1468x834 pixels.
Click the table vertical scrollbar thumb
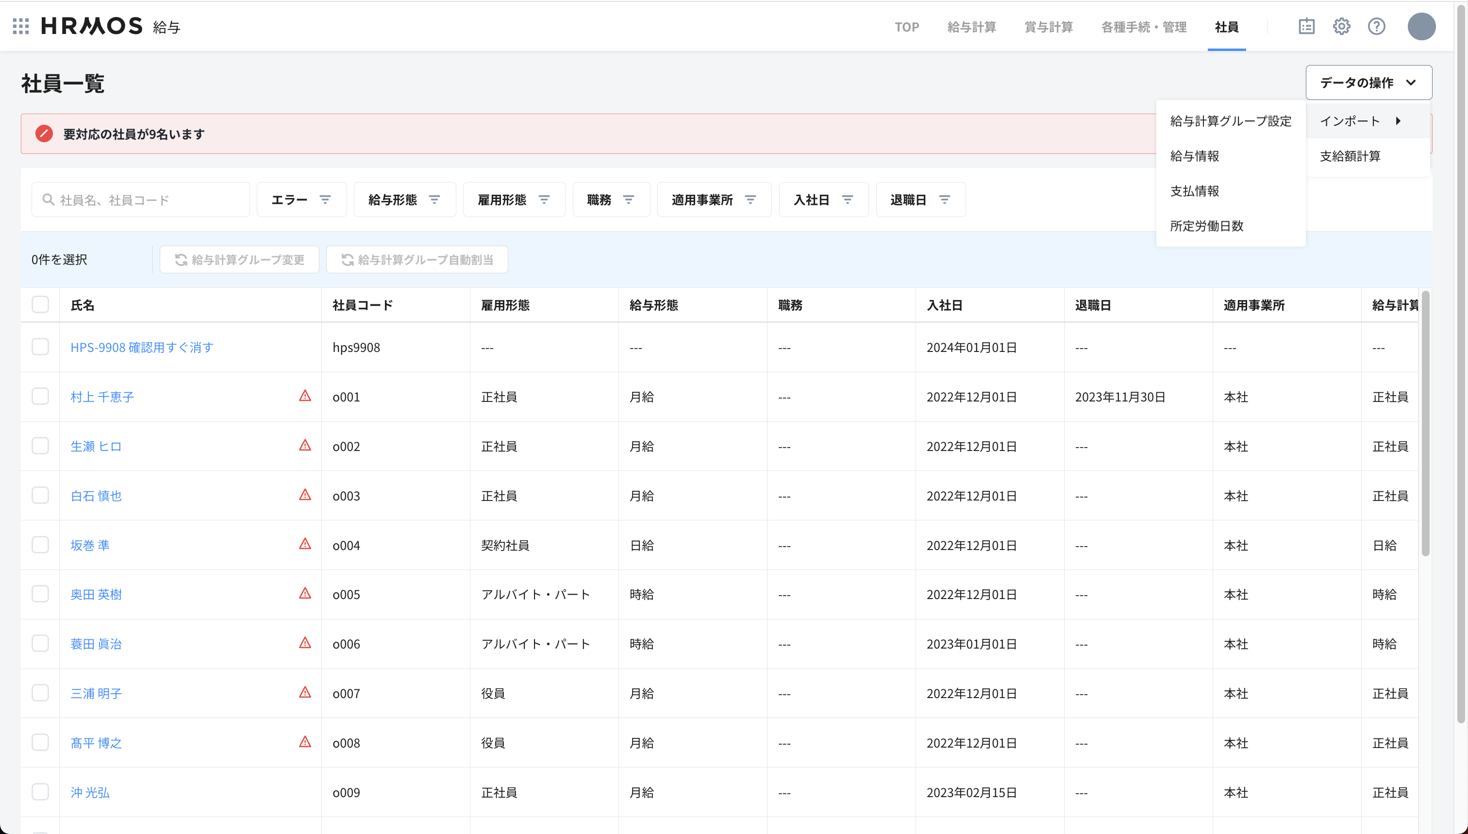1425,424
